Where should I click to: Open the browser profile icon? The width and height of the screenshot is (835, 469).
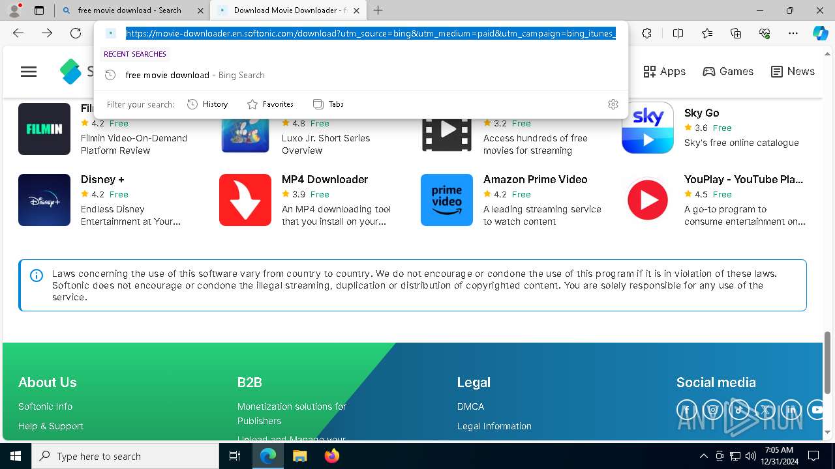[14, 10]
